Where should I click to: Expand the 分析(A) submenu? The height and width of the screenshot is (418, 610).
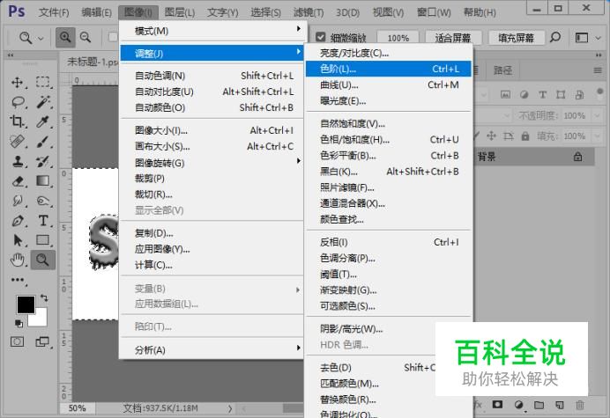coord(213,350)
